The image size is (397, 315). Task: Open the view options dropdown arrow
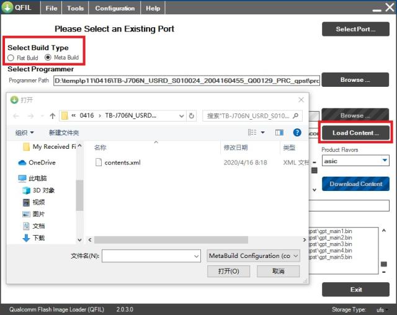(263, 132)
